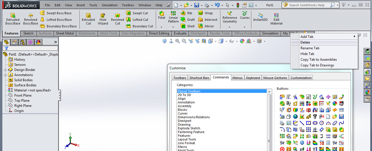Click the Rib feature tool
Screen dimensions: 372x151
[187, 13]
